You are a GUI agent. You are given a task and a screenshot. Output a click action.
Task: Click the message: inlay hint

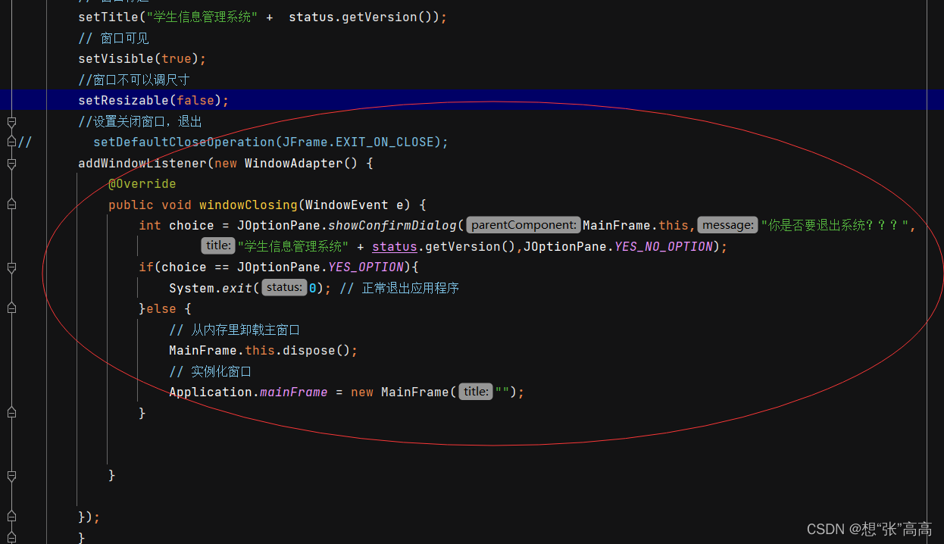point(727,225)
